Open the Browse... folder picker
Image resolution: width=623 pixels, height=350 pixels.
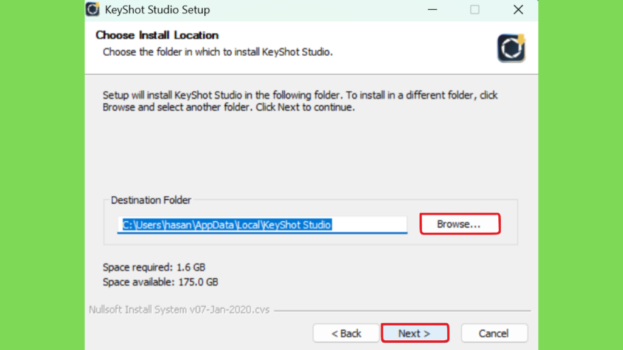point(460,224)
